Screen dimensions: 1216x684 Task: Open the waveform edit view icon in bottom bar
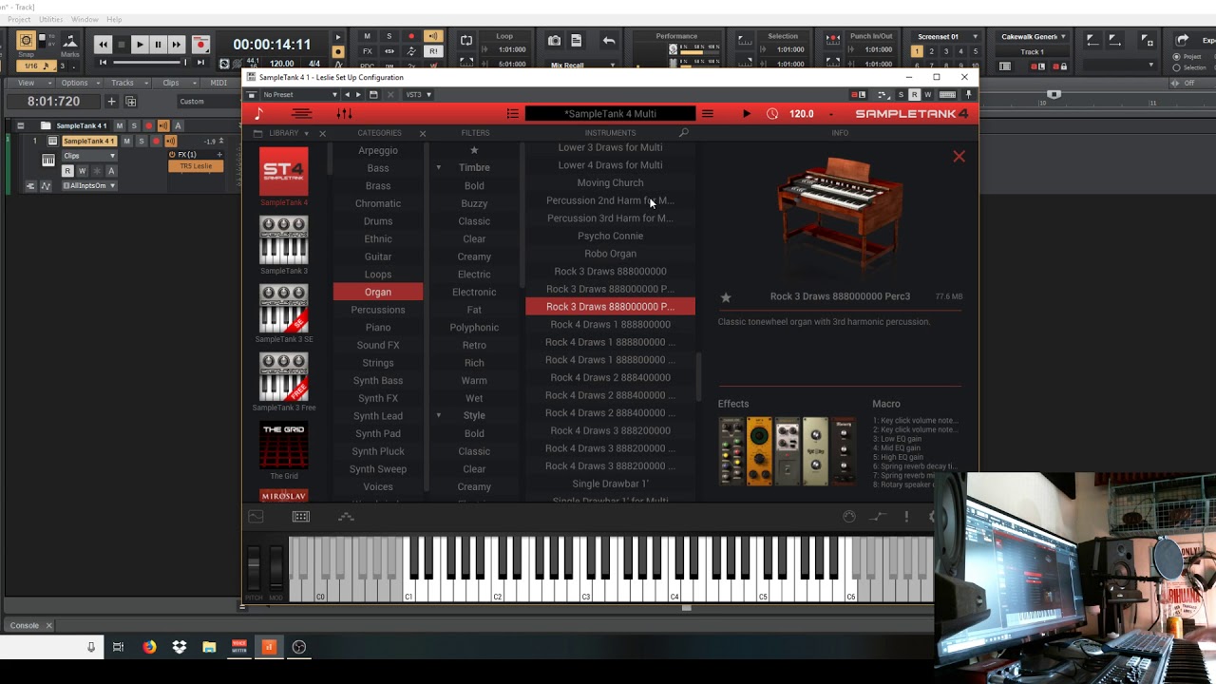(x=256, y=516)
